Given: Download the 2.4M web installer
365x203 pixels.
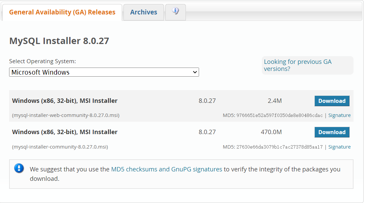Looking at the screenshot, I should click(x=332, y=101).
